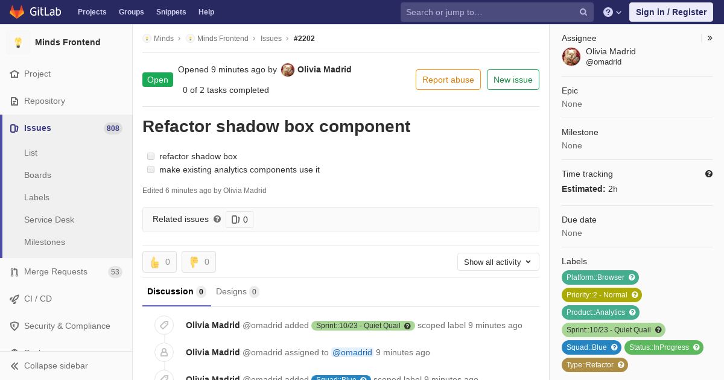Screen dimensions: 724x380
Task: Click help icon on Status::InProgress label
Action: 697,347
